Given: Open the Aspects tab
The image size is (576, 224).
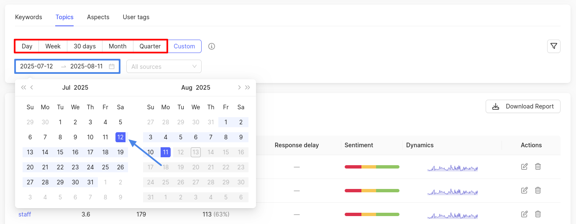Looking at the screenshot, I should 98,17.
